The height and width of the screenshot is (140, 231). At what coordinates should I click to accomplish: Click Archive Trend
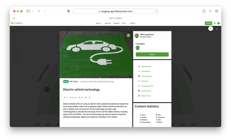pyautogui.click(x=146, y=91)
